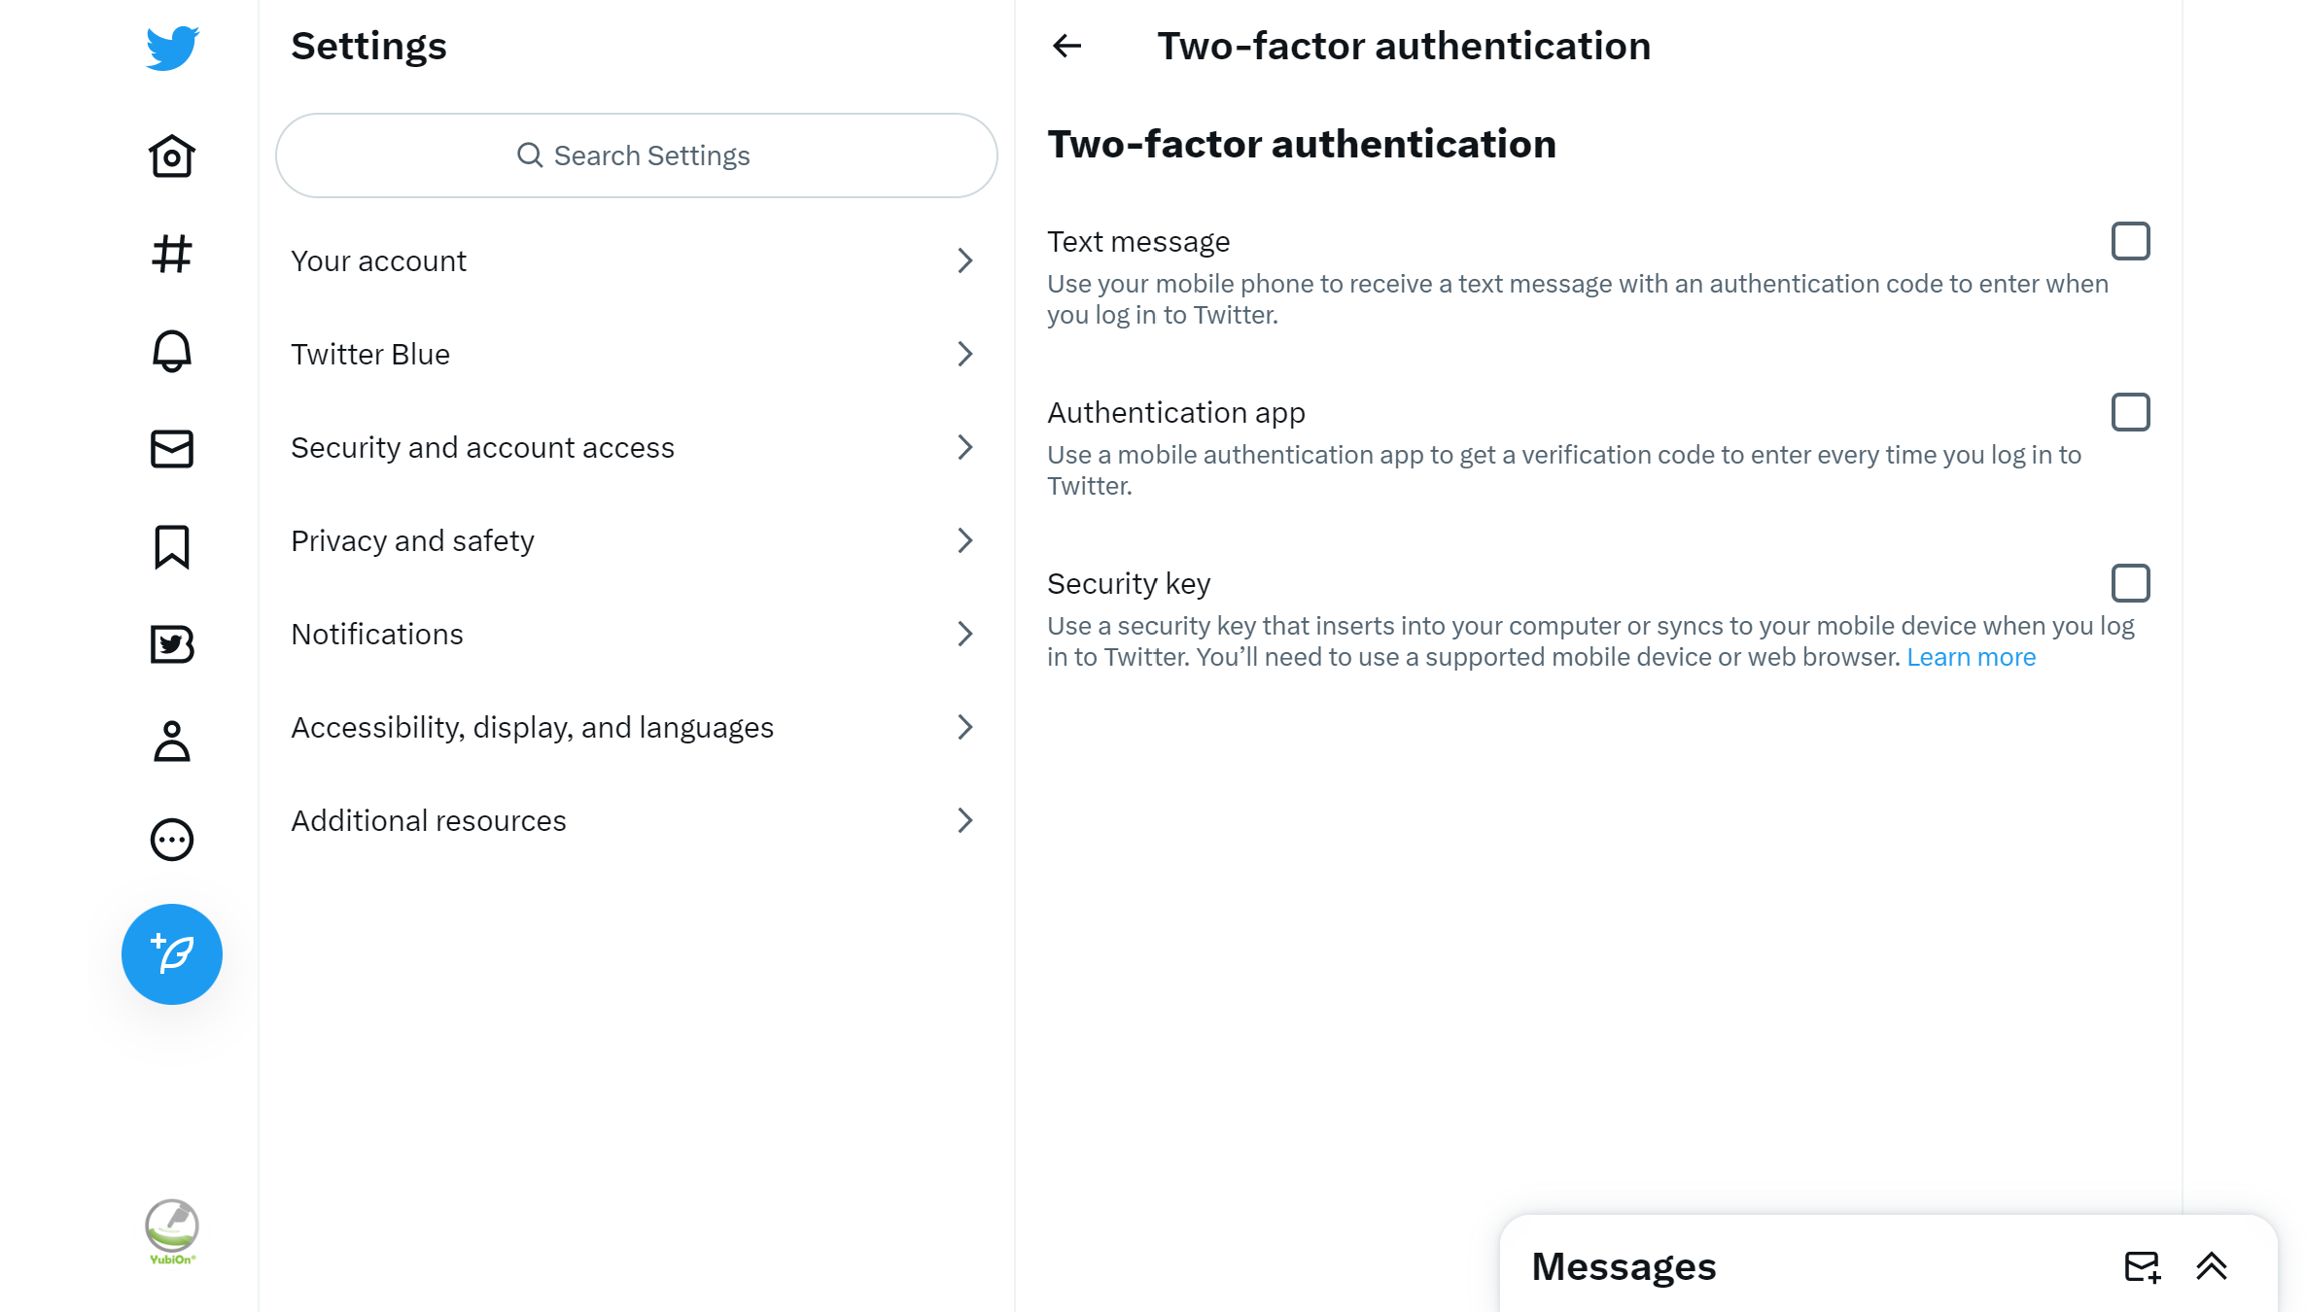Enable Text message two-factor checkbox

point(2130,241)
